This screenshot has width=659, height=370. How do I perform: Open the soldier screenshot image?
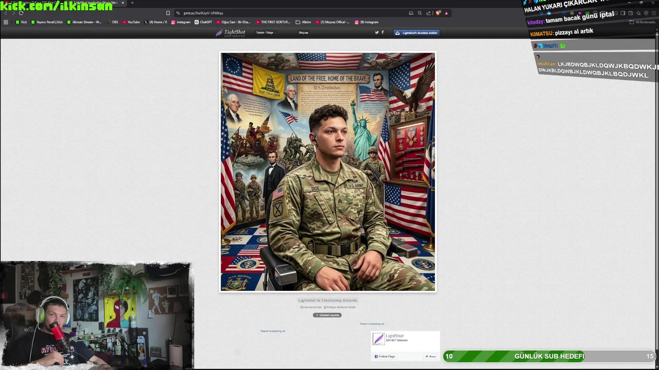328,172
